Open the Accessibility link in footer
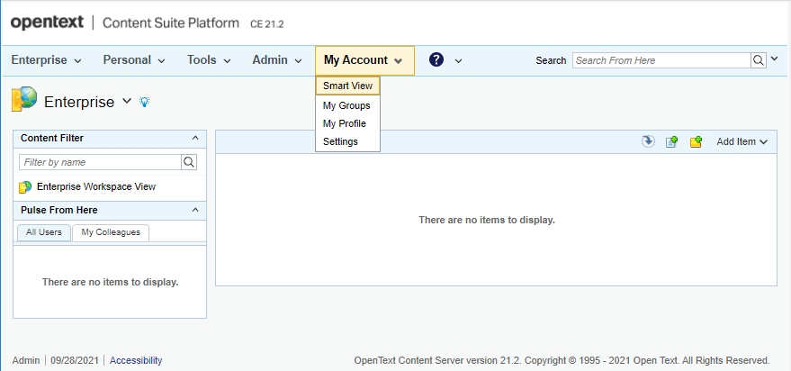The width and height of the screenshot is (791, 371). [136, 360]
